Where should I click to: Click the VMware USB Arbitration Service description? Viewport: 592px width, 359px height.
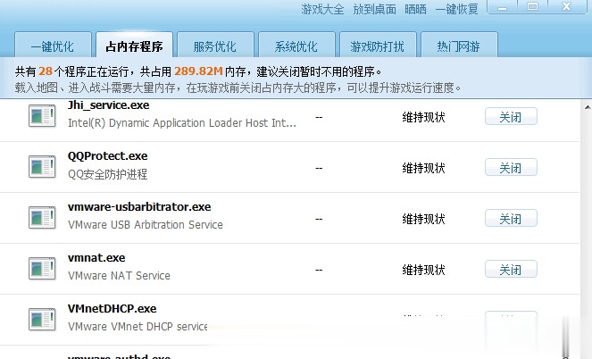[x=146, y=225]
